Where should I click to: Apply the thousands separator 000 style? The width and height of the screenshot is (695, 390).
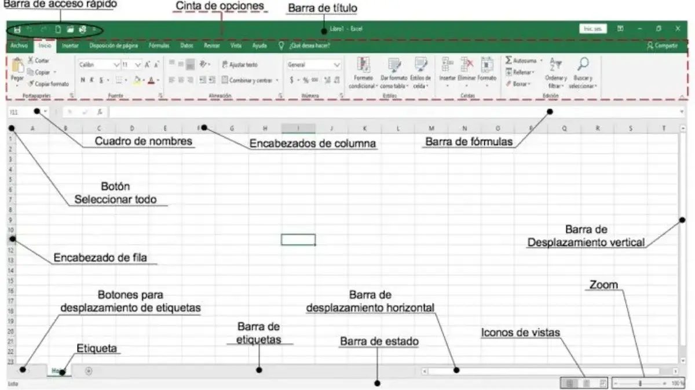(x=315, y=80)
